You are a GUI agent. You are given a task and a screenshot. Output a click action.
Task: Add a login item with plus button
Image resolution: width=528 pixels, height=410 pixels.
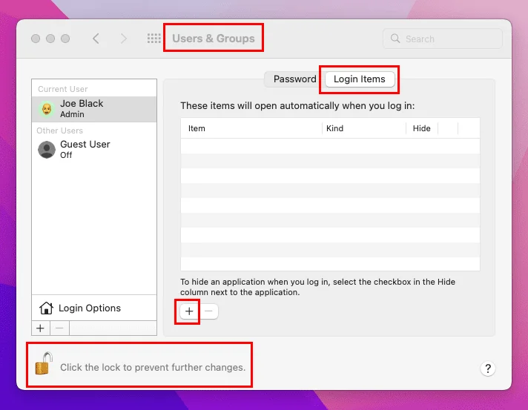pos(189,311)
